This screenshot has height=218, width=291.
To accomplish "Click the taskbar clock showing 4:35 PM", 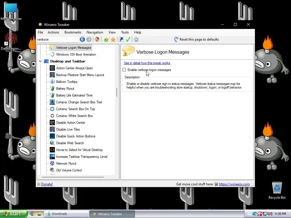I will coord(280,214).
